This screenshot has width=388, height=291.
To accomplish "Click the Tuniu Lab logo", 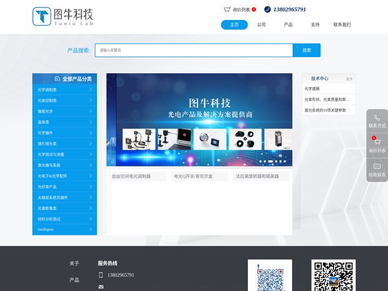I will coord(63,16).
